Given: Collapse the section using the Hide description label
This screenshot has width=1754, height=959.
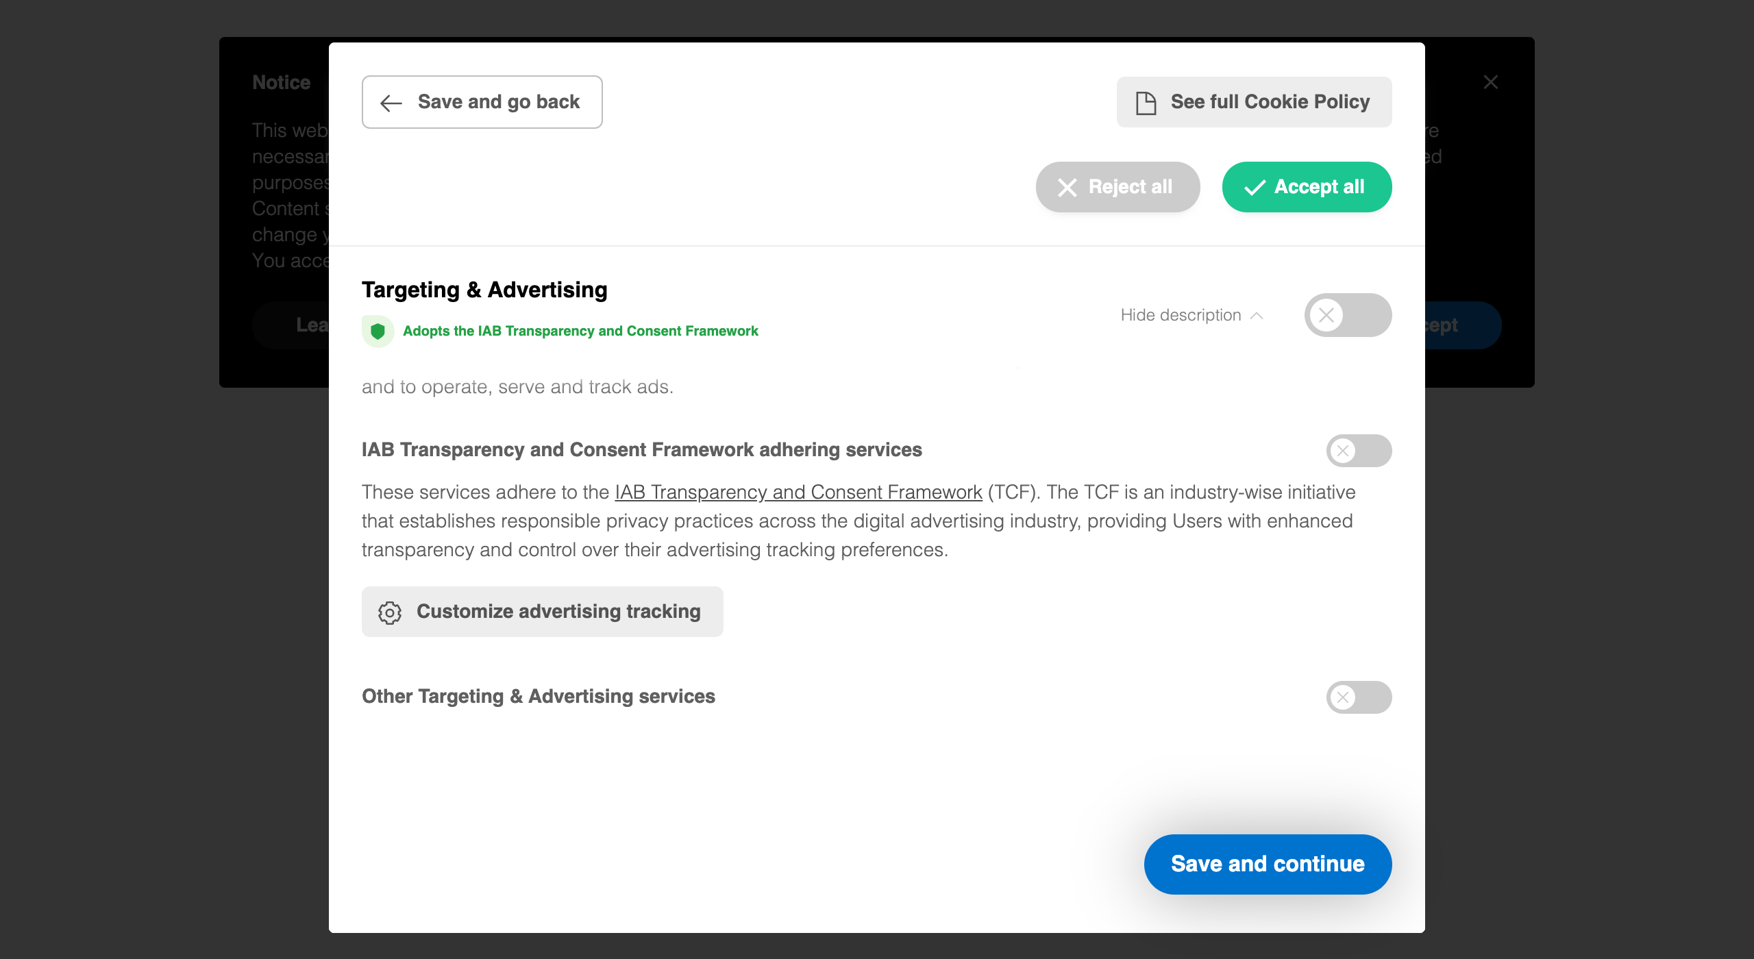Looking at the screenshot, I should pyautogui.click(x=1181, y=315).
